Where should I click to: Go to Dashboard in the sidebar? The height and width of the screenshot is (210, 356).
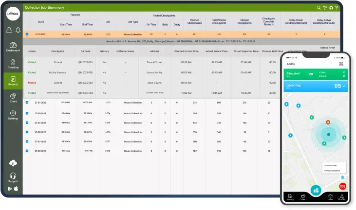pos(13,47)
